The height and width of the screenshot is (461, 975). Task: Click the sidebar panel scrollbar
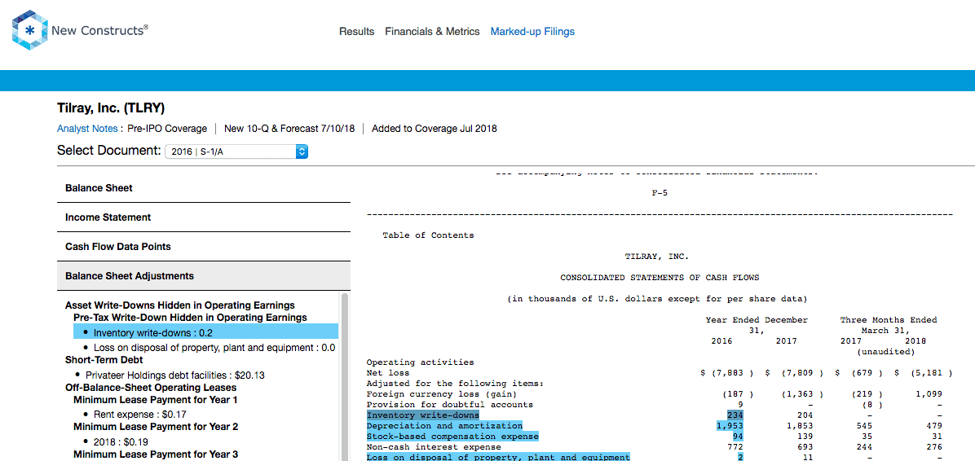coord(345,376)
